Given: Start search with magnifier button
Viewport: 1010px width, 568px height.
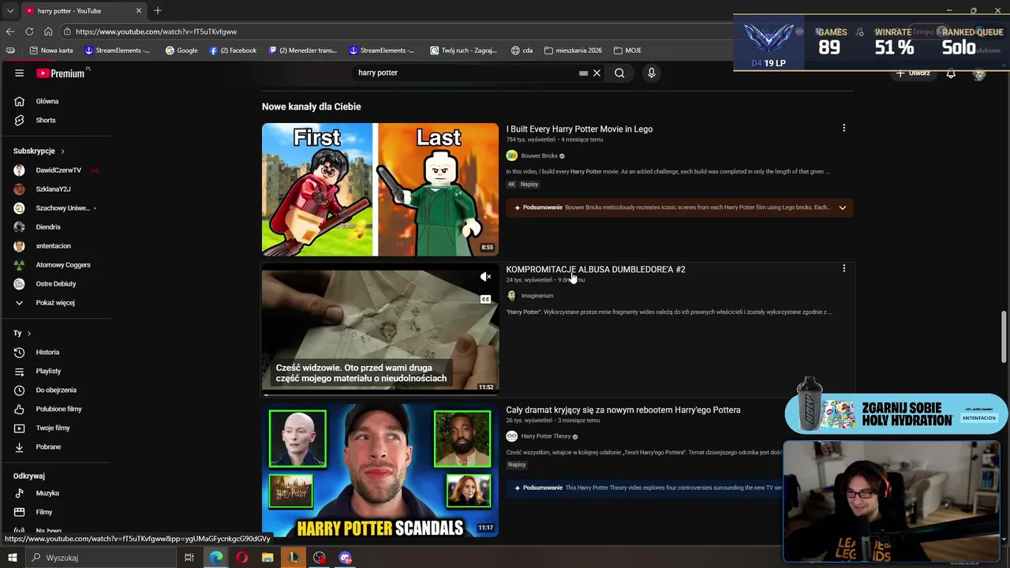Looking at the screenshot, I should click(x=619, y=73).
